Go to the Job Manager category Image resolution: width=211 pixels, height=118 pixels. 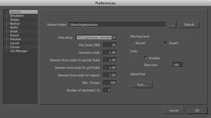pos(19,51)
